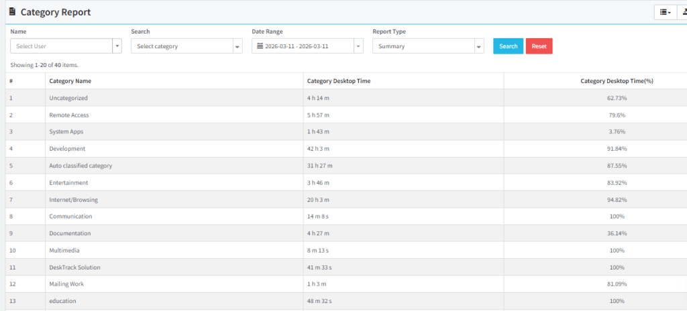The height and width of the screenshot is (311, 687).
Task: Click the Category Desktop Time(%) header
Action: click(x=617, y=81)
